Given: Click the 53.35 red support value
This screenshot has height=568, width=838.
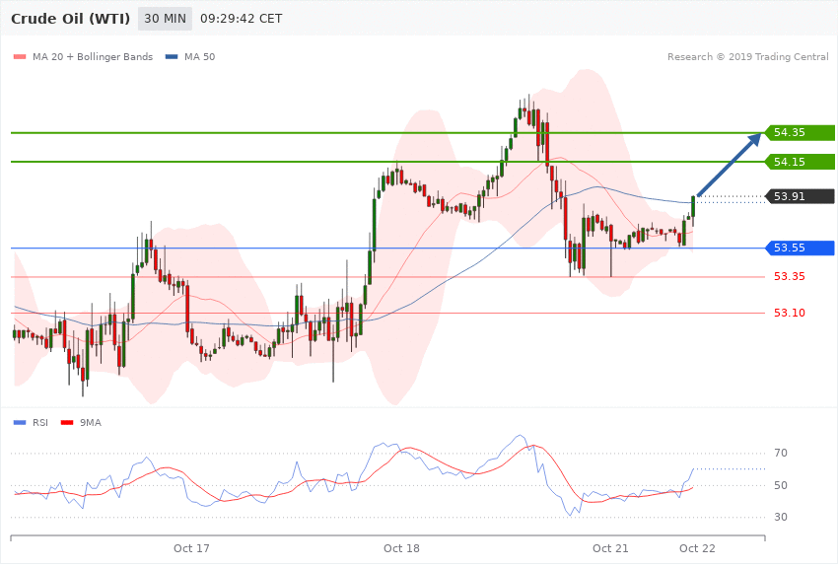Looking at the screenshot, I should pyautogui.click(x=790, y=277).
